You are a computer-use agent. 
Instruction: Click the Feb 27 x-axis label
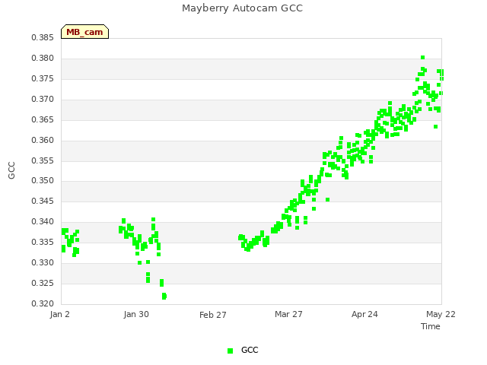[213, 315]
